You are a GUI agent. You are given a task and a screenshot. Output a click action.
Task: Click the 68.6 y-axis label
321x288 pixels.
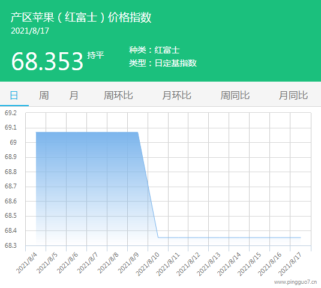pos(11,201)
